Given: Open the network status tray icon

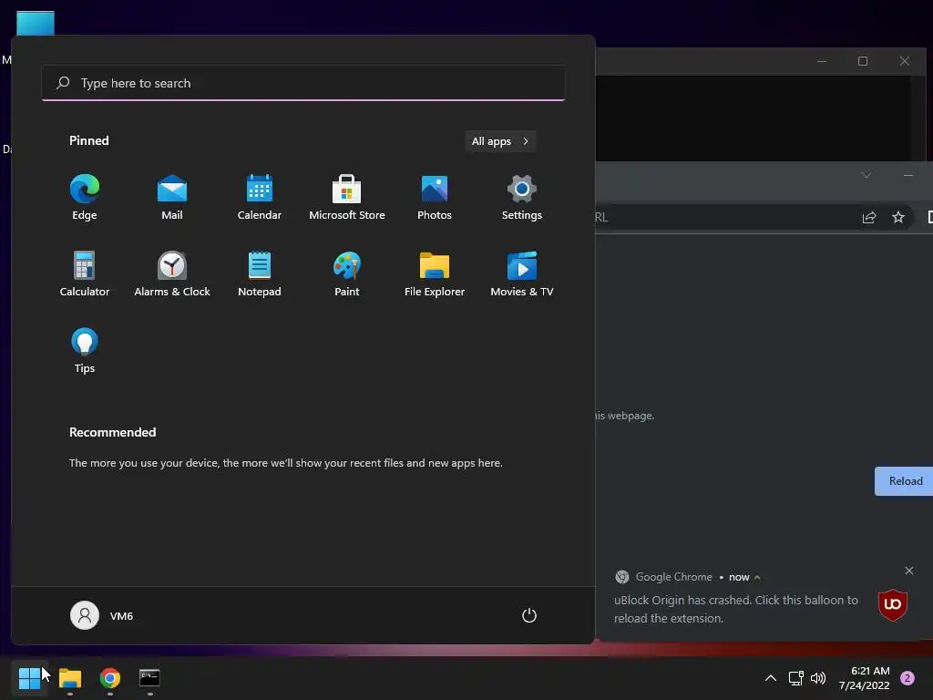Looking at the screenshot, I should 795,678.
